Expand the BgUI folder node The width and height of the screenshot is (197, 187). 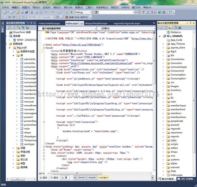click(x=163, y=52)
